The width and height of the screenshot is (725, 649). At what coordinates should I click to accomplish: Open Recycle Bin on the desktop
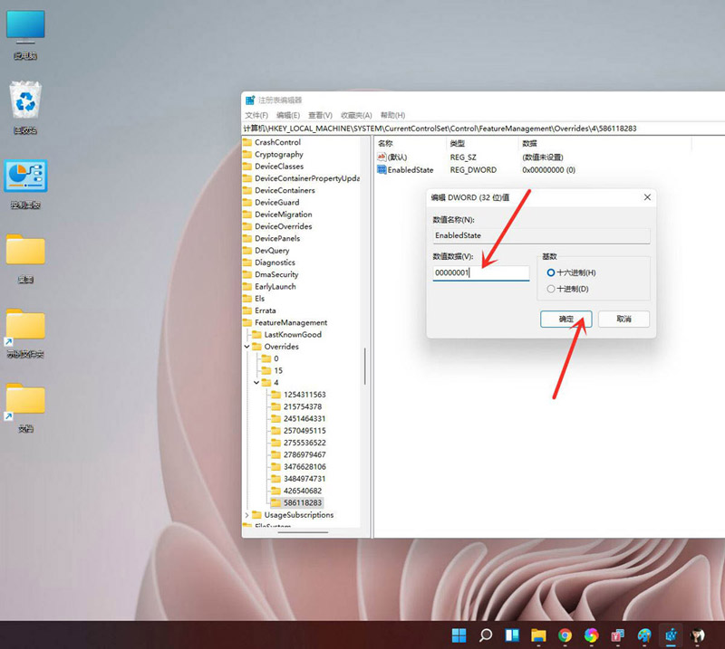(25, 101)
